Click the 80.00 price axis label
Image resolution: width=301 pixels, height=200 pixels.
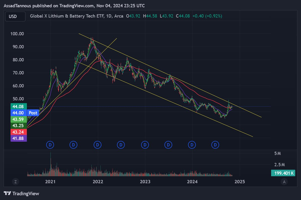pyautogui.click(x=18, y=60)
